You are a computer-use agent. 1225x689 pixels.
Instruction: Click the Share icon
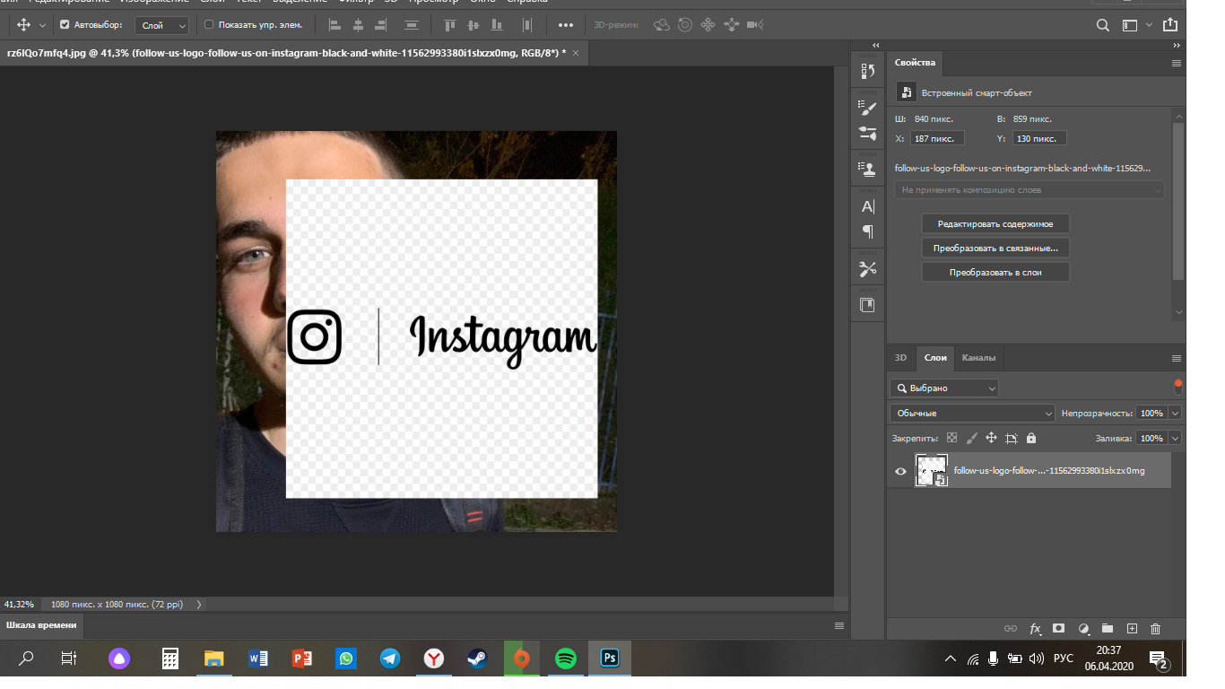[x=1170, y=25]
